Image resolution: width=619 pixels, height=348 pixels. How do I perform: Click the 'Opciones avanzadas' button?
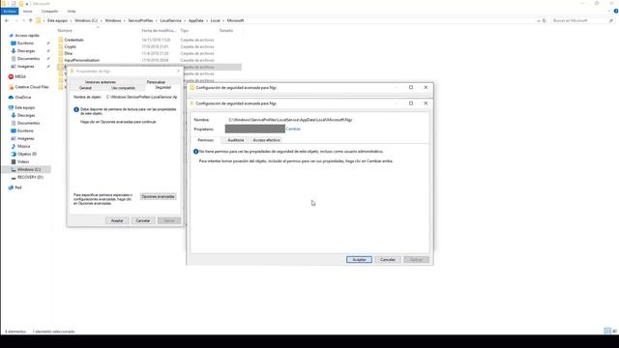(158, 196)
